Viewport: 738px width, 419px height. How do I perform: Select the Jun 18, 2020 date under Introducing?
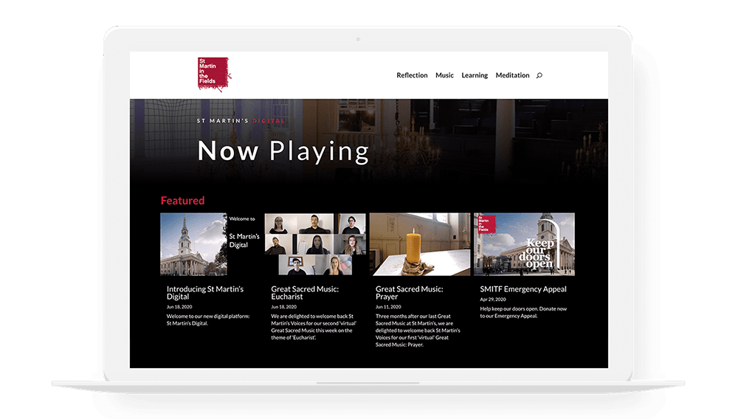coord(179,307)
